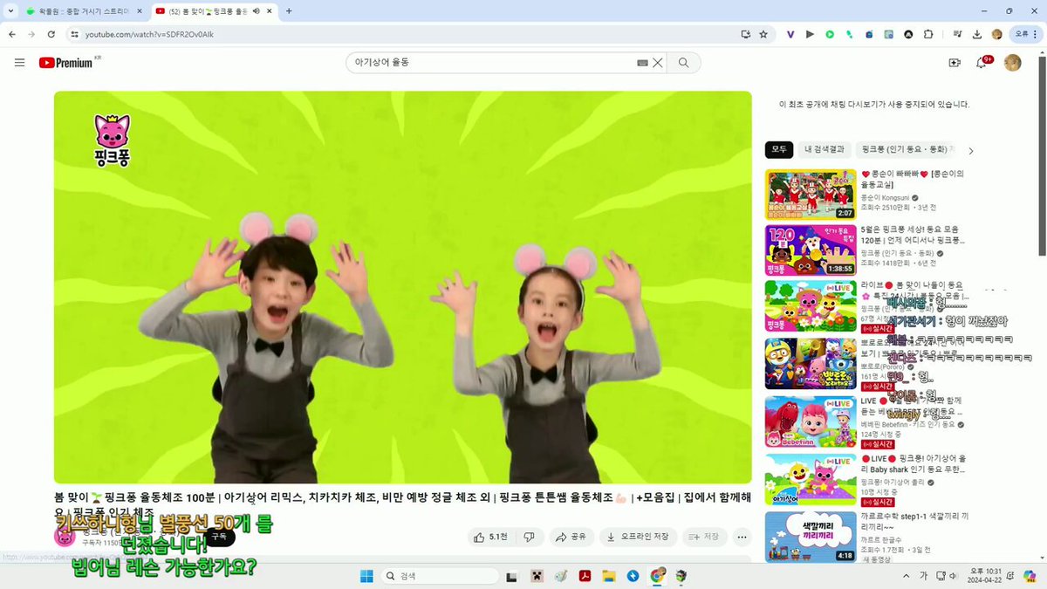1047x589 pixels.
Task: Open the YouTube account avatar menu
Action: pos(1012,63)
